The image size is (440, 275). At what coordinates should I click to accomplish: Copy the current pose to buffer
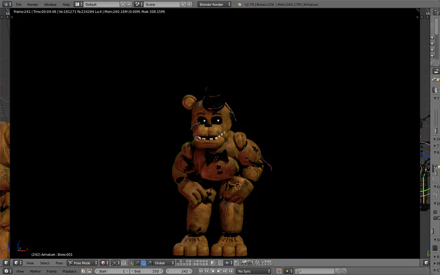(x=258, y=263)
